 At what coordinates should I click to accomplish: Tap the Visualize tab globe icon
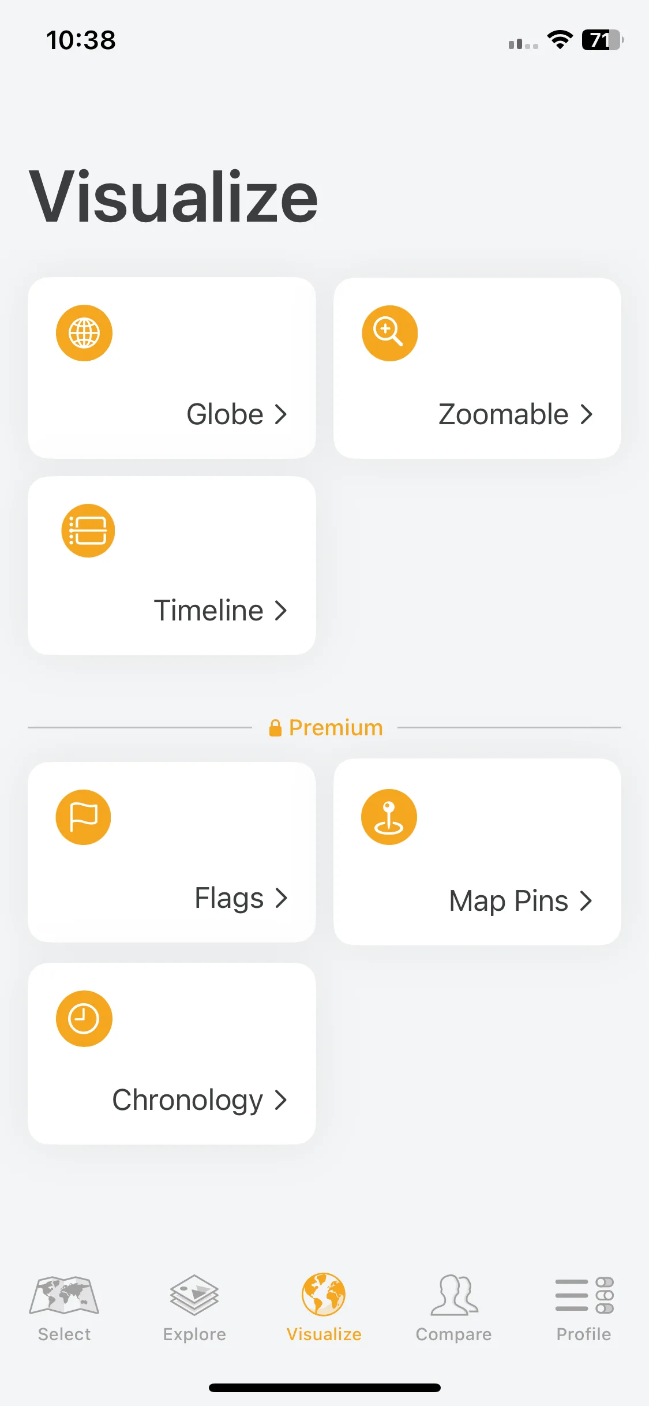pos(324,1295)
